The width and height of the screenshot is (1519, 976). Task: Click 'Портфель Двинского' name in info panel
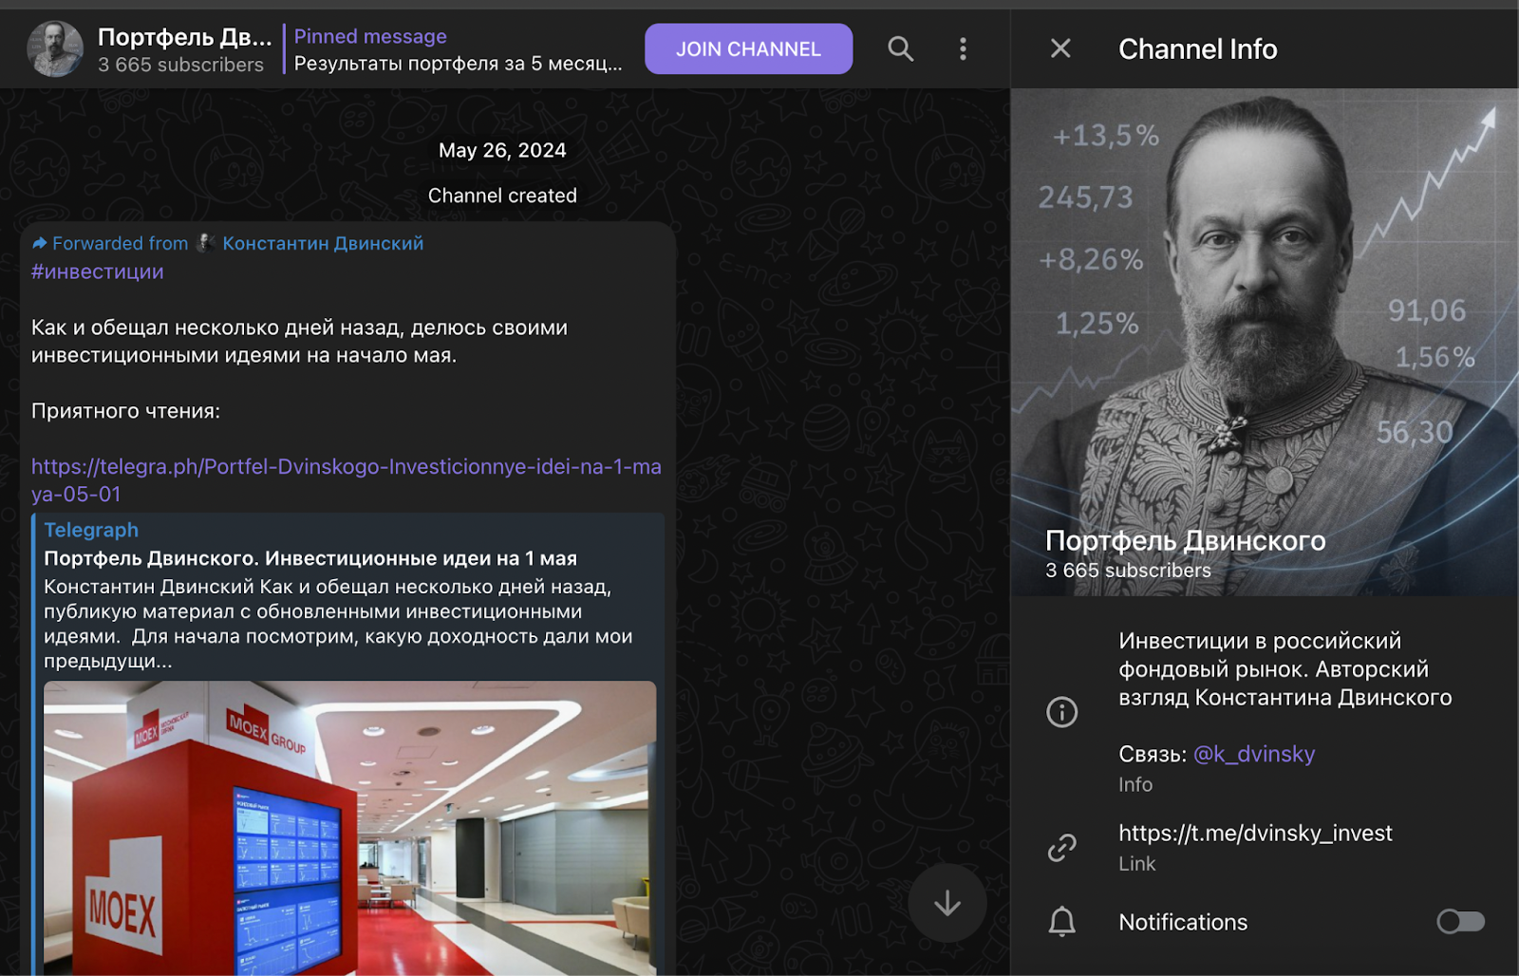tap(1185, 540)
